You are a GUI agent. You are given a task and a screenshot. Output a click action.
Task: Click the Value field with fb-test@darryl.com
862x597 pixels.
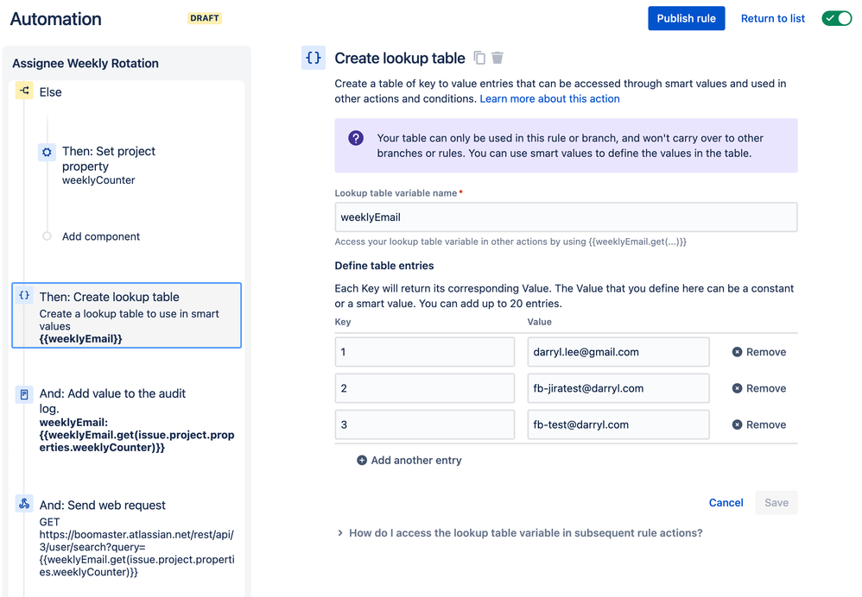click(618, 424)
